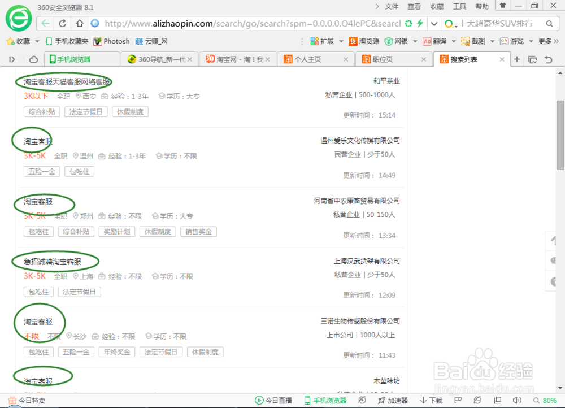Image resolution: width=565 pixels, height=408 pixels.
Task: Click the 淘货源 toolbar icon
Action: [363, 41]
